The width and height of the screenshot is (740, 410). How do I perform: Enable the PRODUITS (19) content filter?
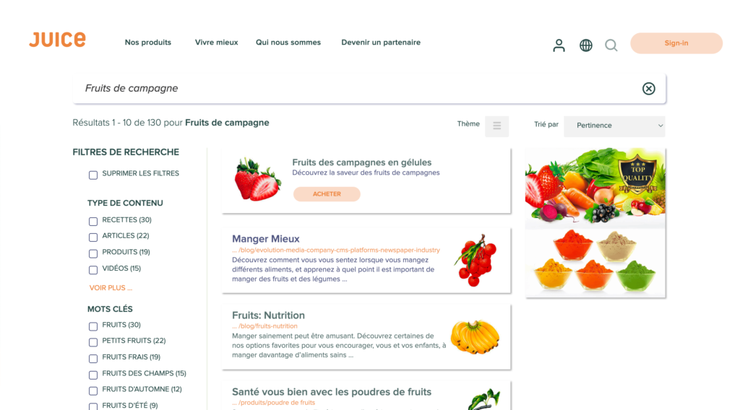93,253
